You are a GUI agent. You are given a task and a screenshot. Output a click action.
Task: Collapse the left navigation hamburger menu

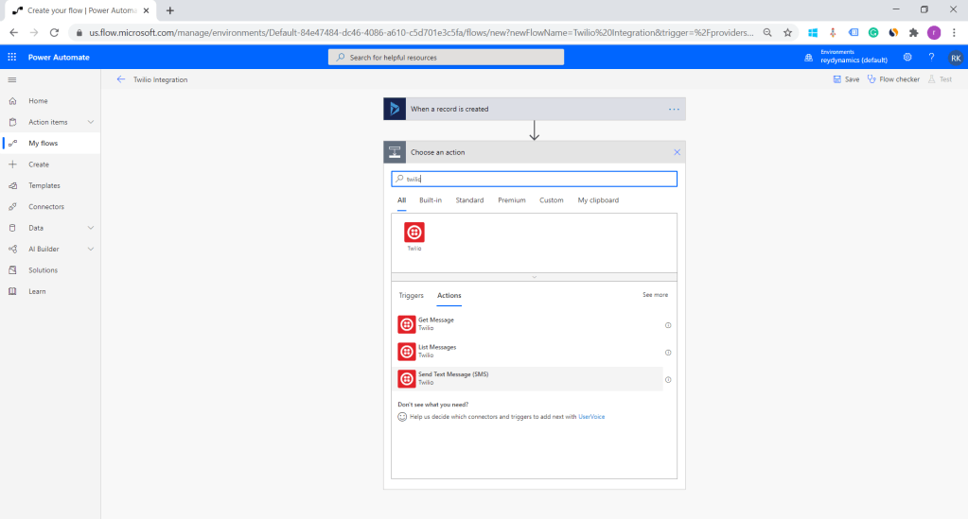12,79
